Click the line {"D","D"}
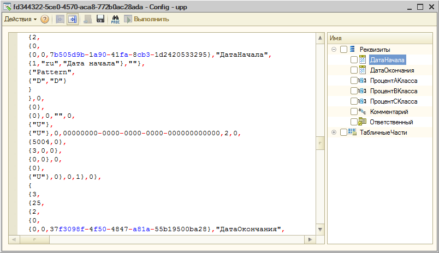This screenshot has width=439, height=253. pos(48,81)
